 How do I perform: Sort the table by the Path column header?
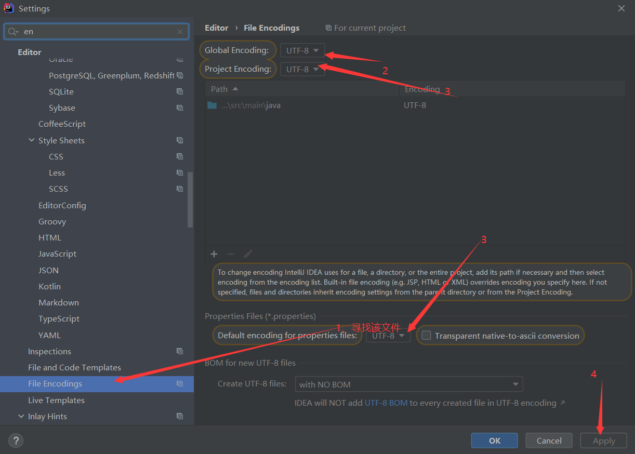click(302, 89)
